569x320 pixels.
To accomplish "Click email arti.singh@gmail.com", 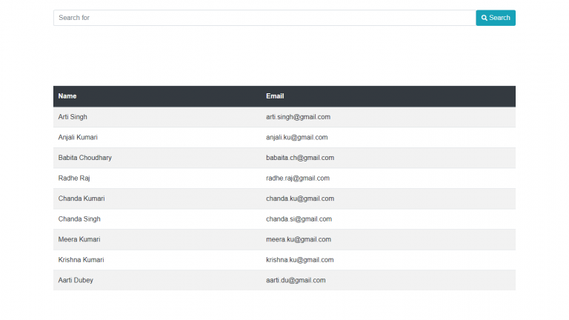I will click(298, 117).
